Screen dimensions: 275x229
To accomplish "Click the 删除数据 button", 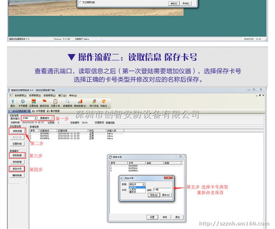I will click(17, 175).
